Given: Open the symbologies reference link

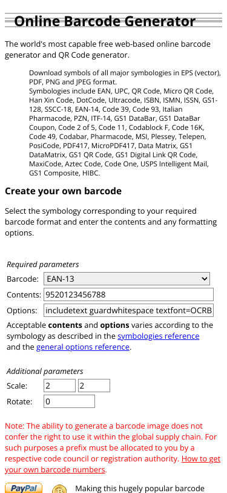Looking at the screenshot, I should coord(159,336).
